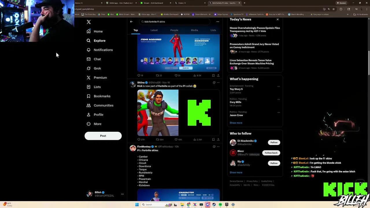This screenshot has height=208, width=370.
Task: Share Shiina's Kick Fortnite post
Action: (218, 140)
